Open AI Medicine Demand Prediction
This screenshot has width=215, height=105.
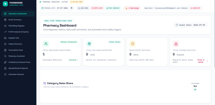pyautogui.click(x=18, y=62)
